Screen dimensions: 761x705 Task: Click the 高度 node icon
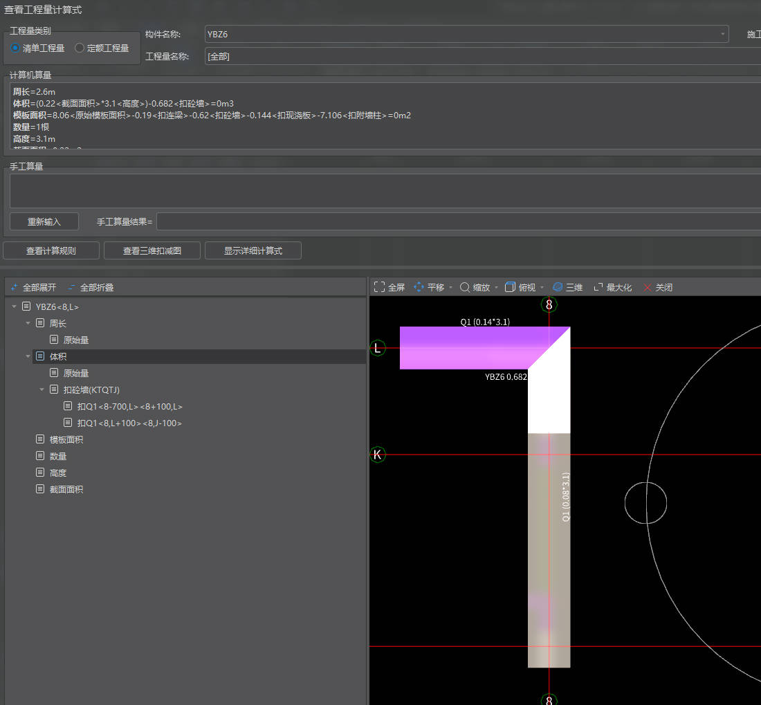40,473
